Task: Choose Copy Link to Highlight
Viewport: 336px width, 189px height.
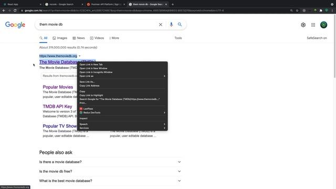Action: coord(122,96)
